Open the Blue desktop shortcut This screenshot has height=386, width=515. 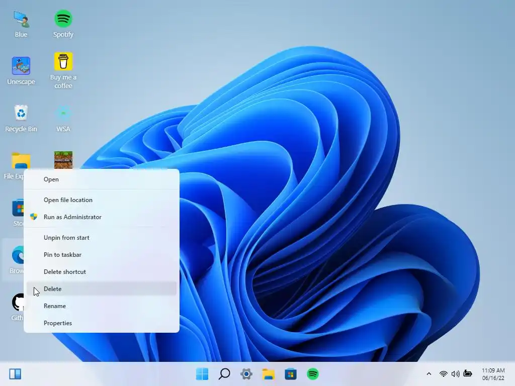pyautogui.click(x=21, y=24)
